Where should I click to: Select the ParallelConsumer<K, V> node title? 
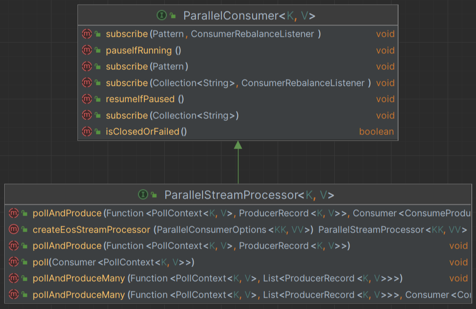point(249,16)
